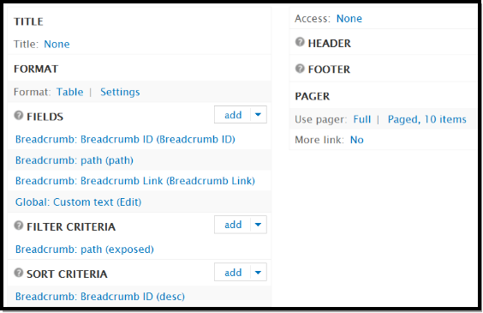Add a new sort criterion
Viewport: 483px width, 313px height.
pos(233,273)
